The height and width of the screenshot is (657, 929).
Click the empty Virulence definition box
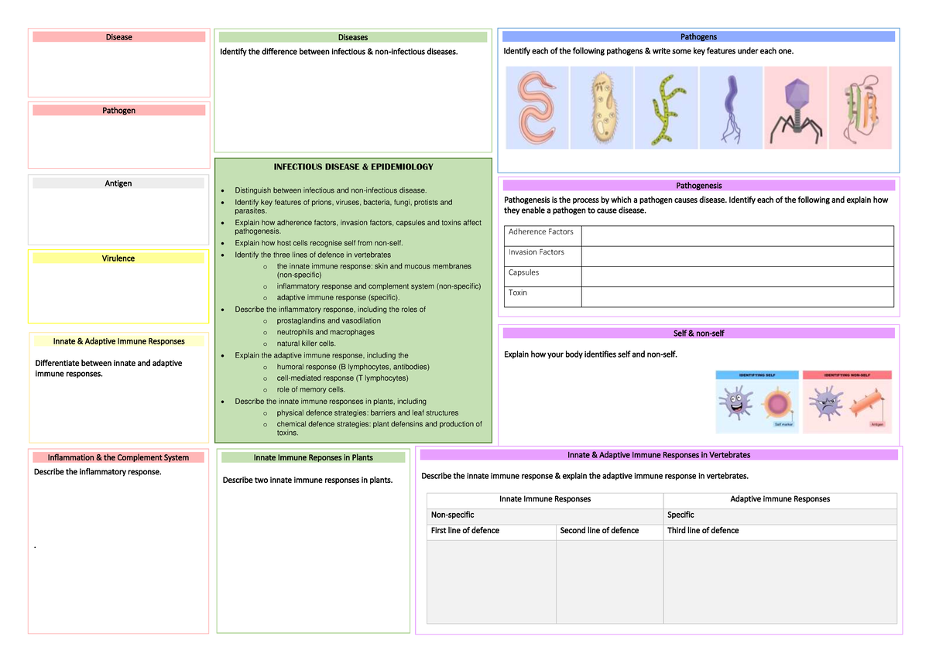tap(118, 290)
